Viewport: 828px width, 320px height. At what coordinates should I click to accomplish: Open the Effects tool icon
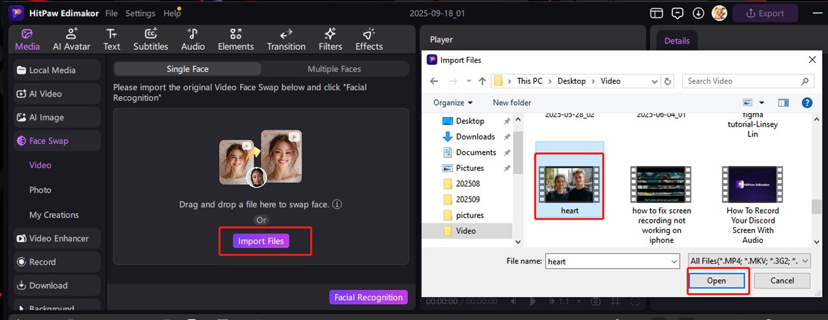click(369, 39)
